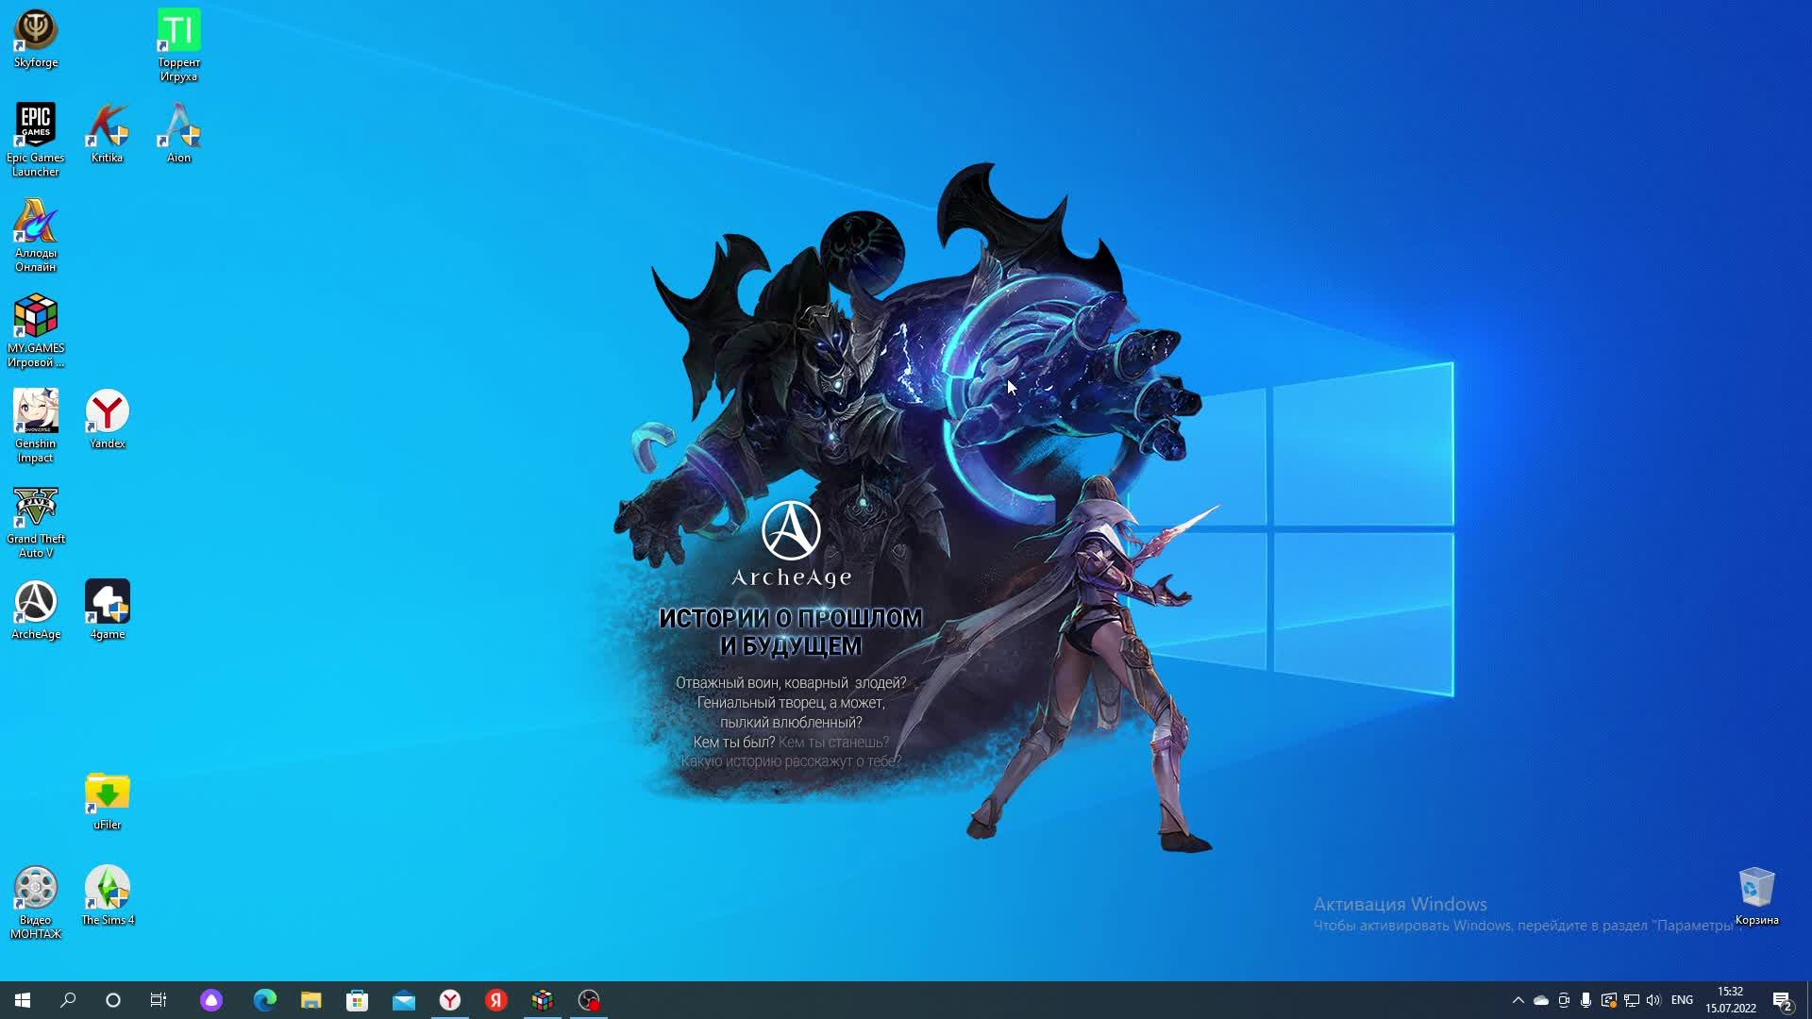The image size is (1812, 1019).
Task: Open File Explorer from the taskbar
Action: click(x=311, y=1000)
